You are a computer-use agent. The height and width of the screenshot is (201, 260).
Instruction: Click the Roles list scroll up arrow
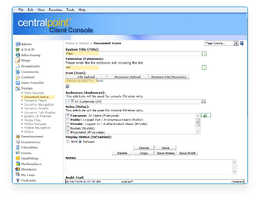[198, 116]
